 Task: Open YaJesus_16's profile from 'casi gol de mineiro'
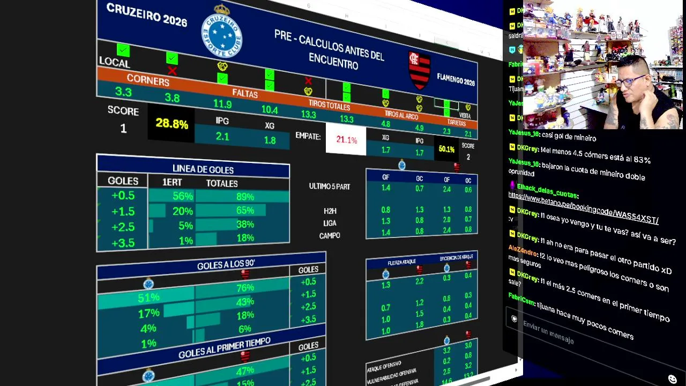(524, 133)
